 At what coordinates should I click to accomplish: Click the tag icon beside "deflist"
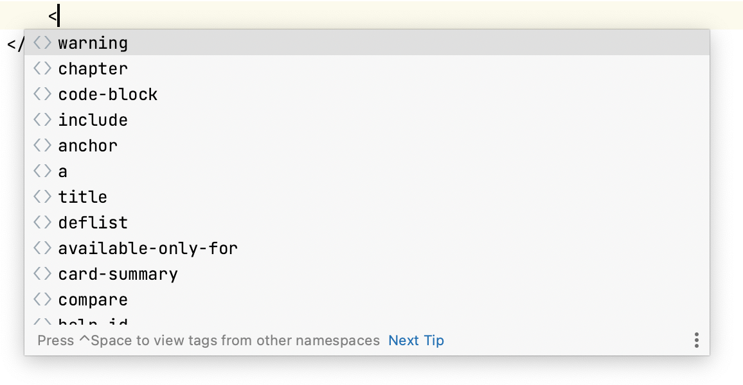42,222
